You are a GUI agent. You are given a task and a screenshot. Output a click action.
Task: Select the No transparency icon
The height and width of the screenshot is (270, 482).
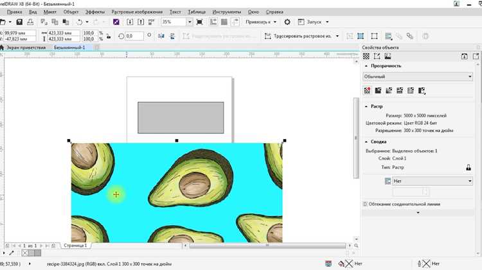tap(368, 90)
